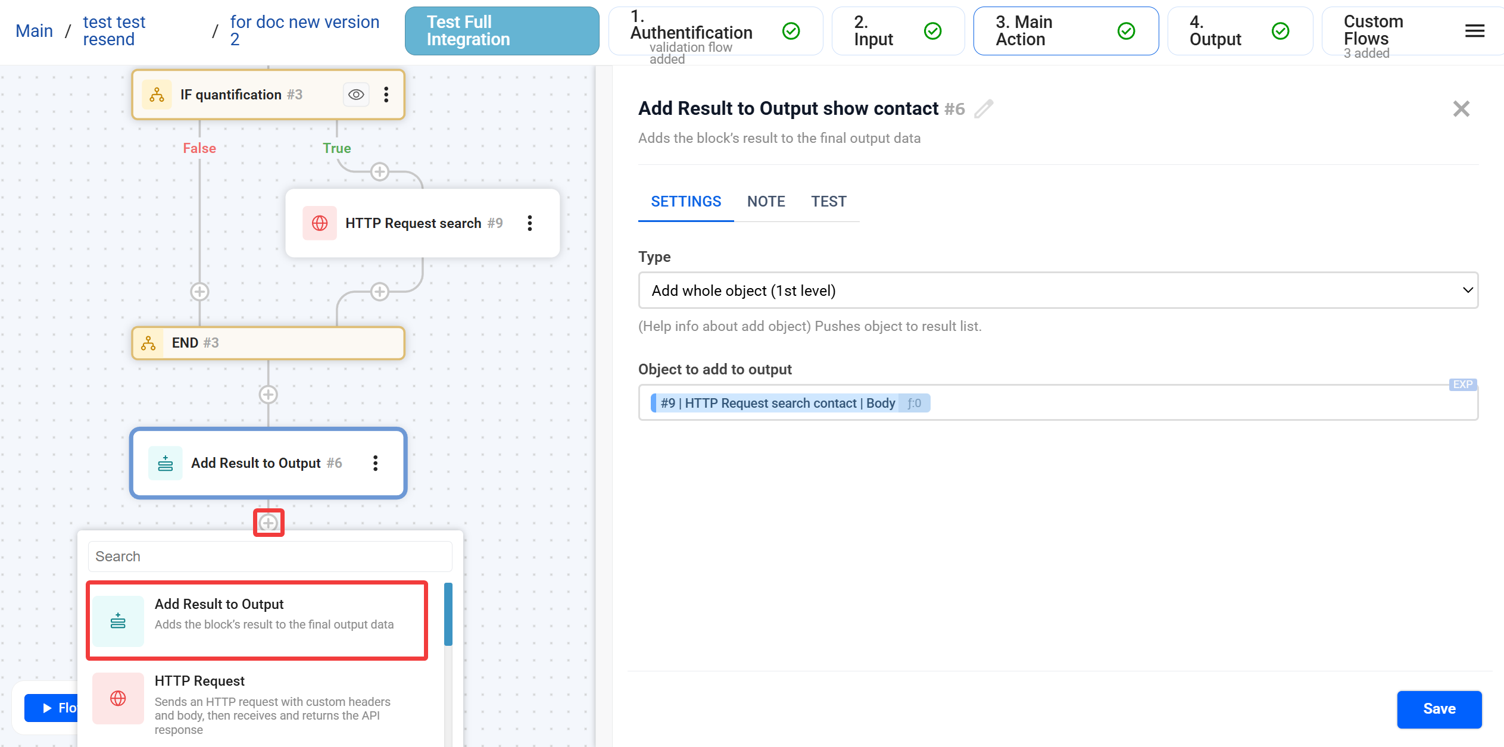
Task: Navigate to Main via the breadcrumb link
Action: 33,30
